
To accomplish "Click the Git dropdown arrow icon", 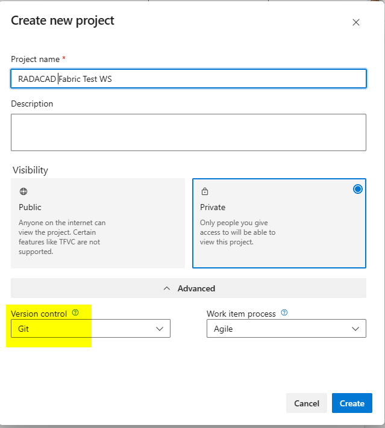I will point(160,329).
